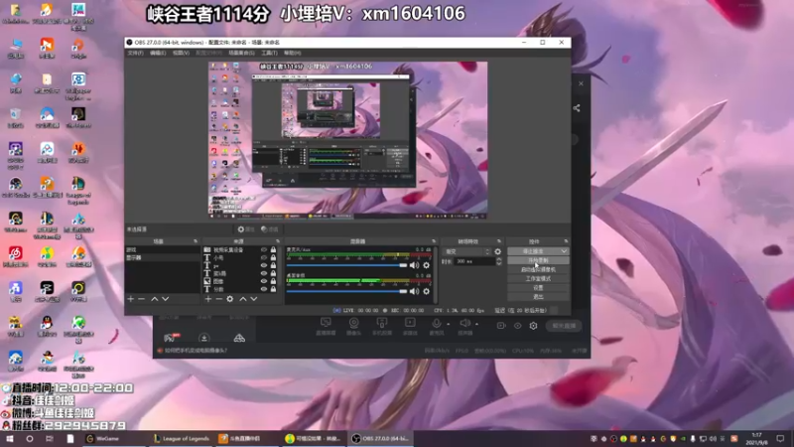Toggle visibility of 分数 text source
The image size is (794, 447).
pos(264,289)
